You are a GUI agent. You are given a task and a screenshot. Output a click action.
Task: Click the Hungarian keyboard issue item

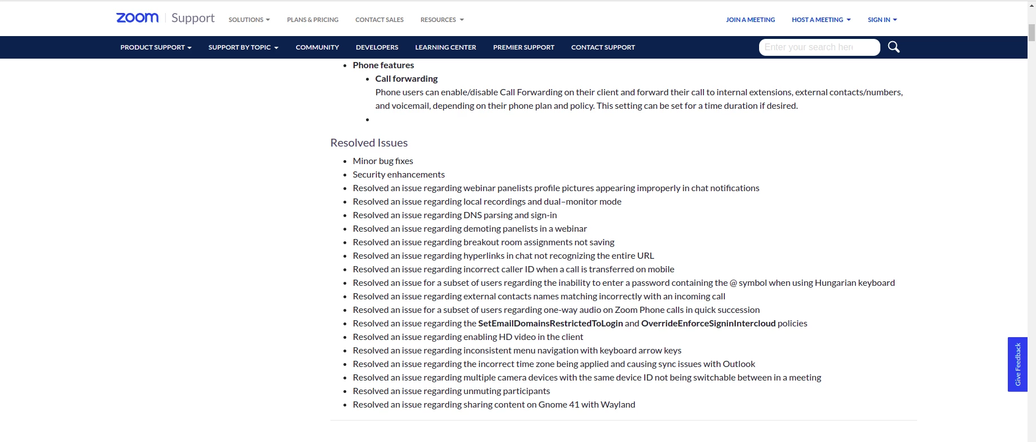(x=624, y=283)
